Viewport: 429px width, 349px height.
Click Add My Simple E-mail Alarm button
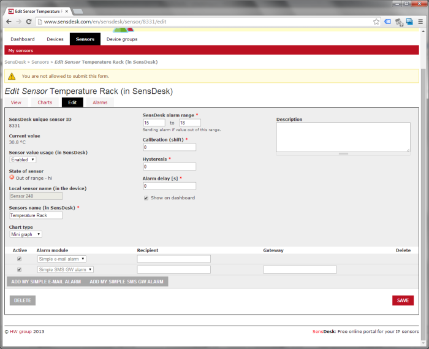(x=46, y=282)
